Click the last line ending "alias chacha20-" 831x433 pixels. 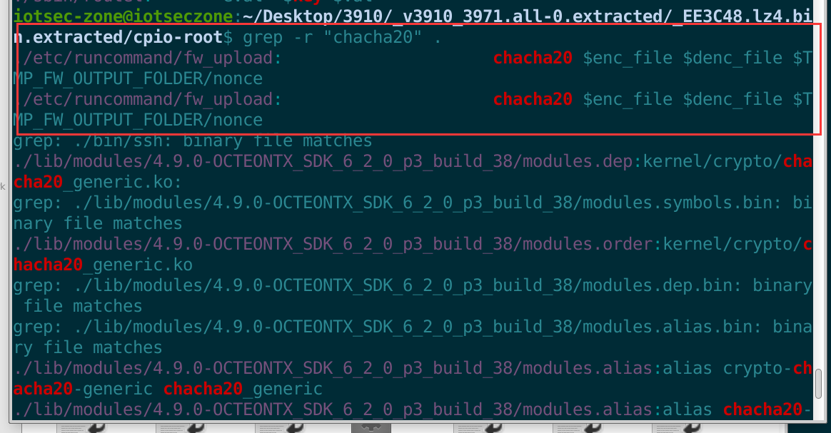413,409
